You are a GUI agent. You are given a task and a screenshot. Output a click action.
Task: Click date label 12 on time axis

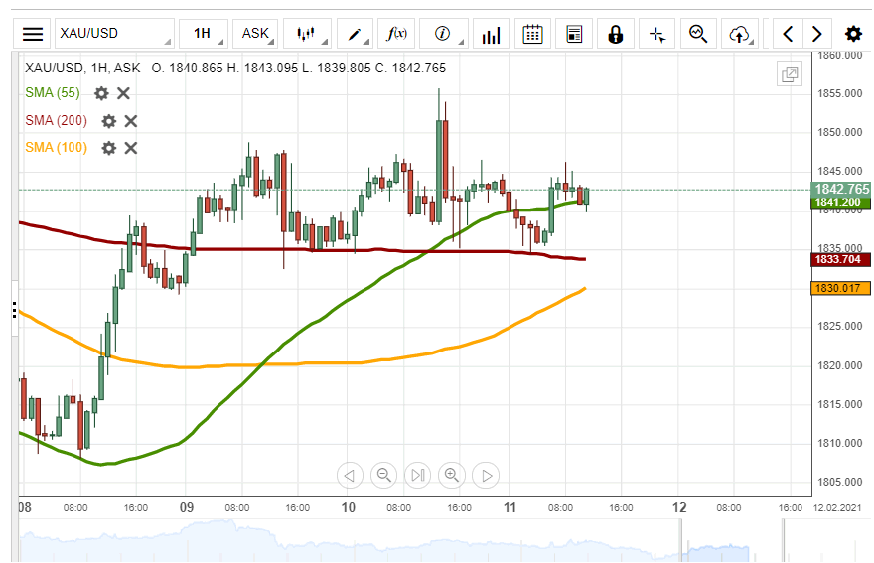(x=679, y=507)
